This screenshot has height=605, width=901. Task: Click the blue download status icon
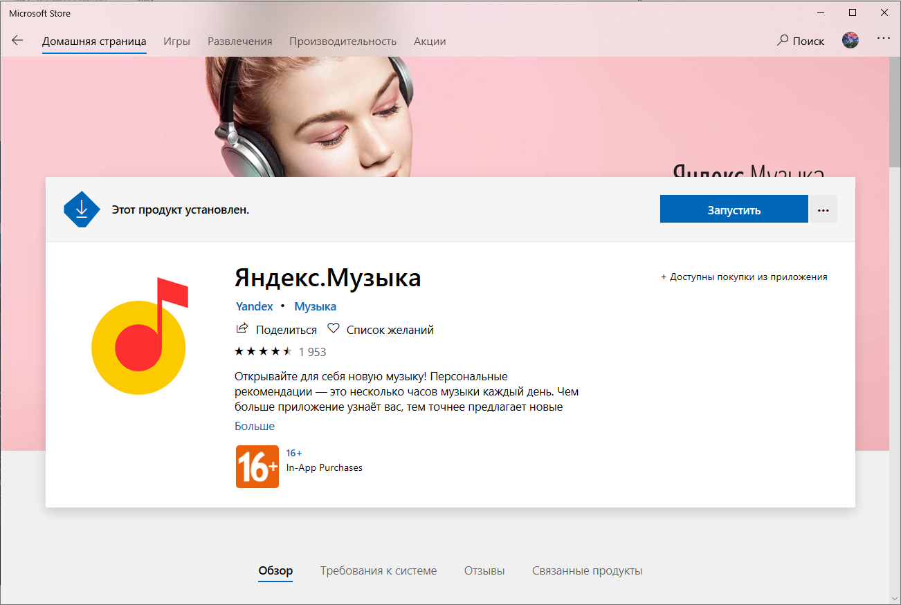82,210
